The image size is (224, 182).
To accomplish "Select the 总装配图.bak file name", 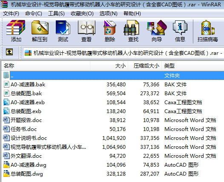I will [x=26, y=94].
